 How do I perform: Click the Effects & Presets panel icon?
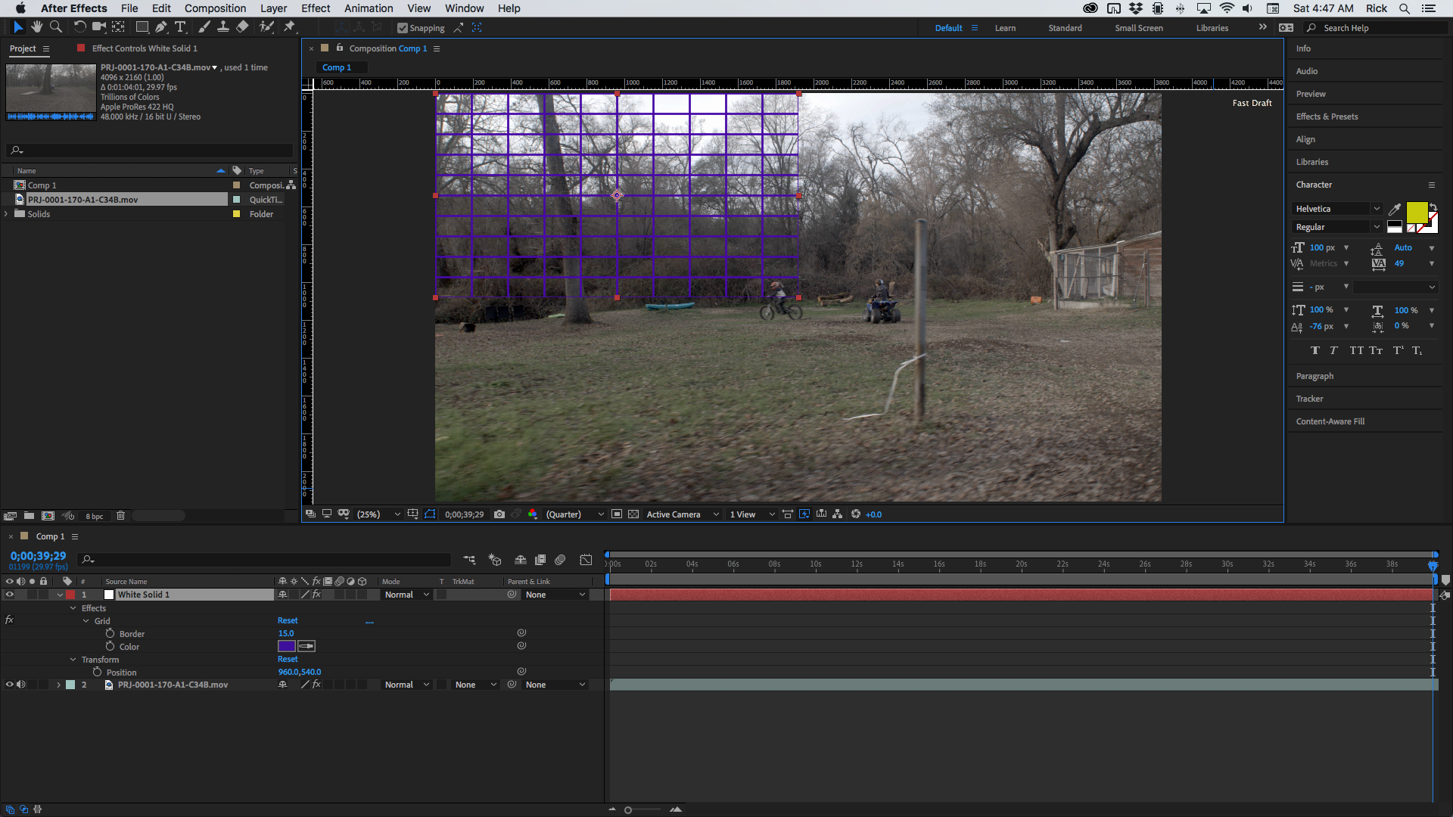coord(1327,116)
